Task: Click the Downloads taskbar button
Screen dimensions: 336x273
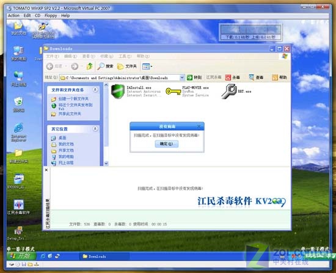Action: point(104,257)
